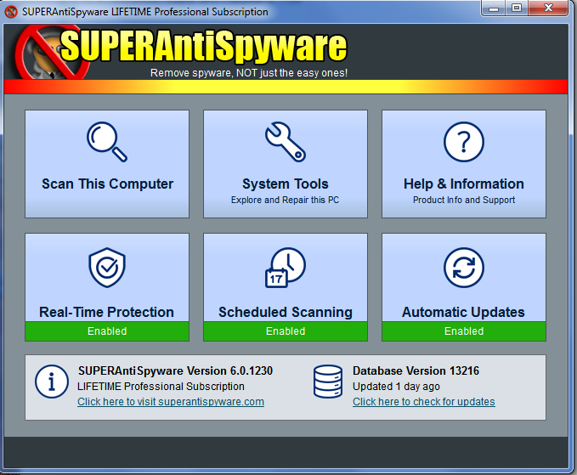Screen dimensions: 577x475
Task: Click 'Explore and Repair this PC' text
Action: point(285,200)
